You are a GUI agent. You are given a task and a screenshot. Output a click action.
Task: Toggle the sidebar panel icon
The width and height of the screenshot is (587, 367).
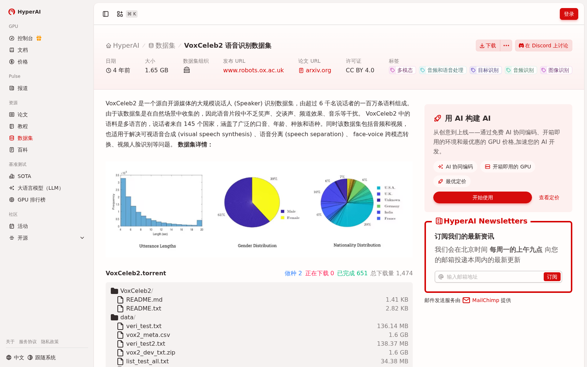coord(106,14)
